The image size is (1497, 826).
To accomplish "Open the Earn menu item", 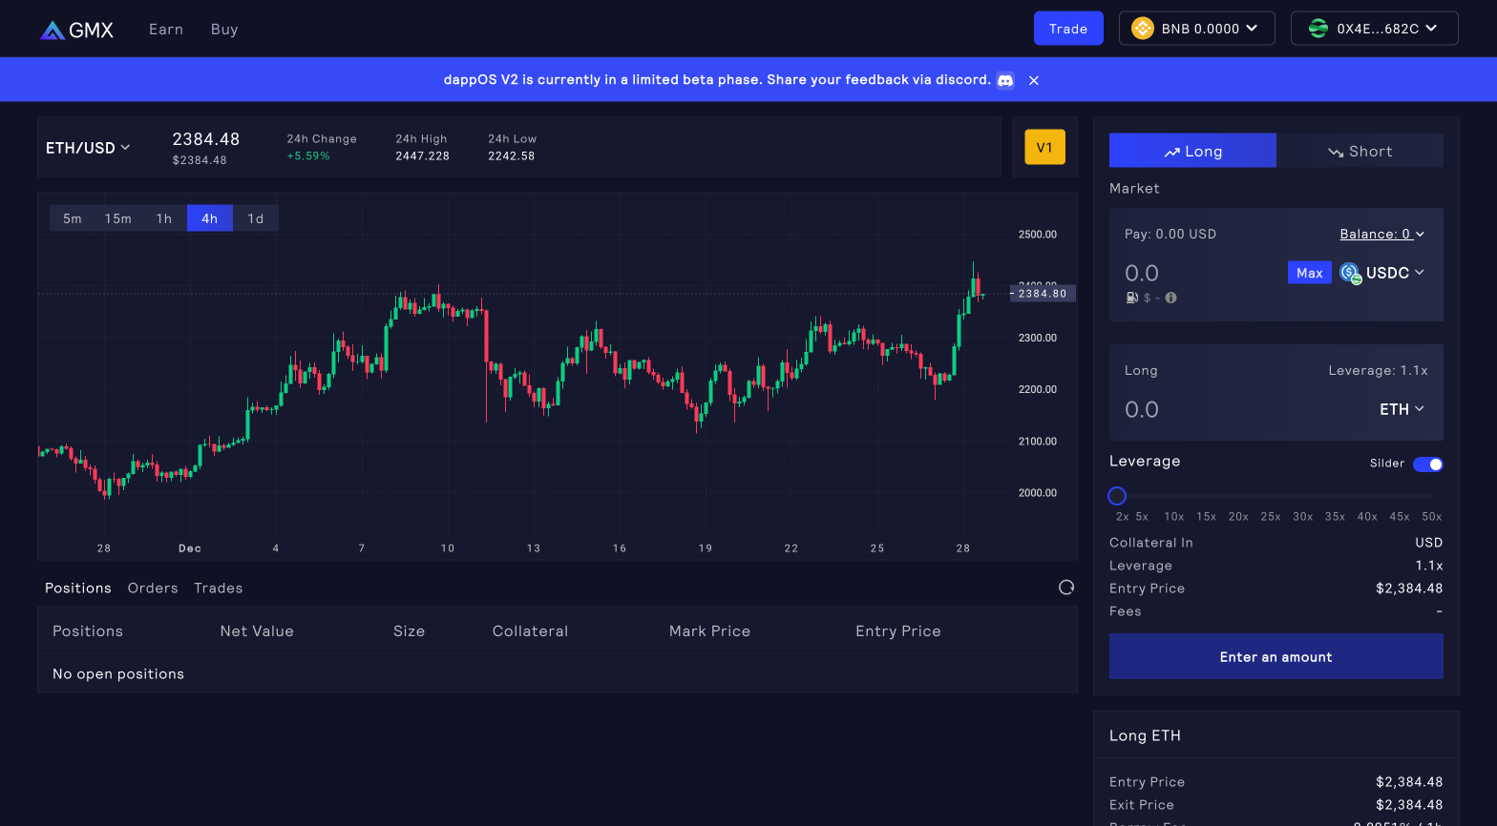I will (166, 30).
